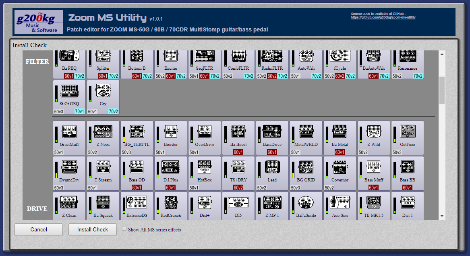Click the Cry effect pedal
Viewport: 470px width, 256px height.
pos(103,97)
